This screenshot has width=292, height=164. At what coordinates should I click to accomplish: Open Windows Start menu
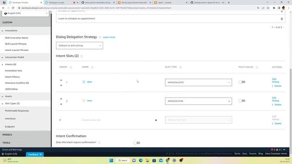coord(111,160)
